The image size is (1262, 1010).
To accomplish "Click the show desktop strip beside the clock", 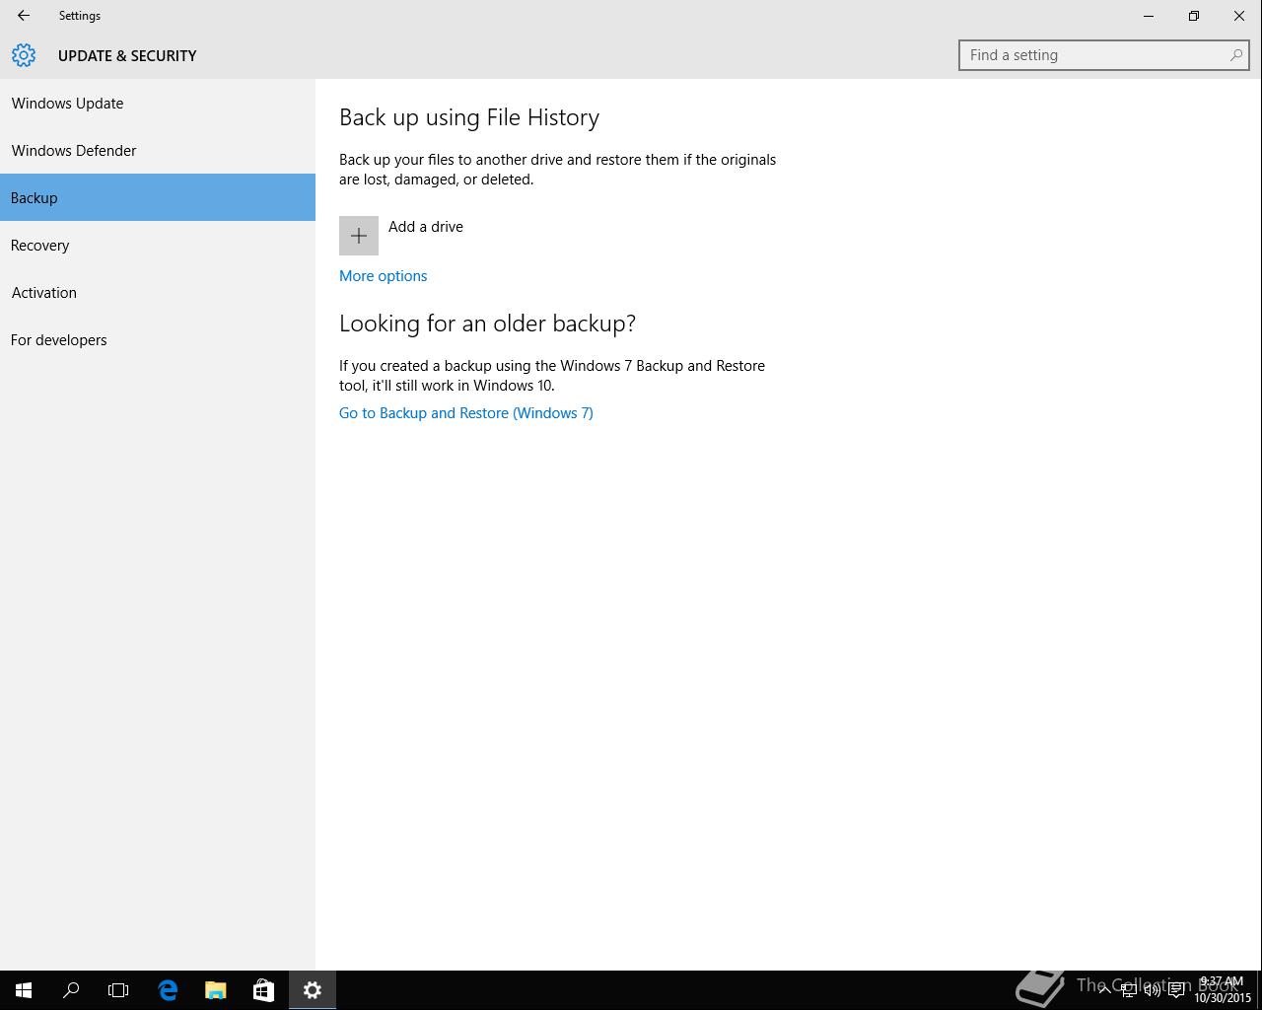I will [1259, 990].
